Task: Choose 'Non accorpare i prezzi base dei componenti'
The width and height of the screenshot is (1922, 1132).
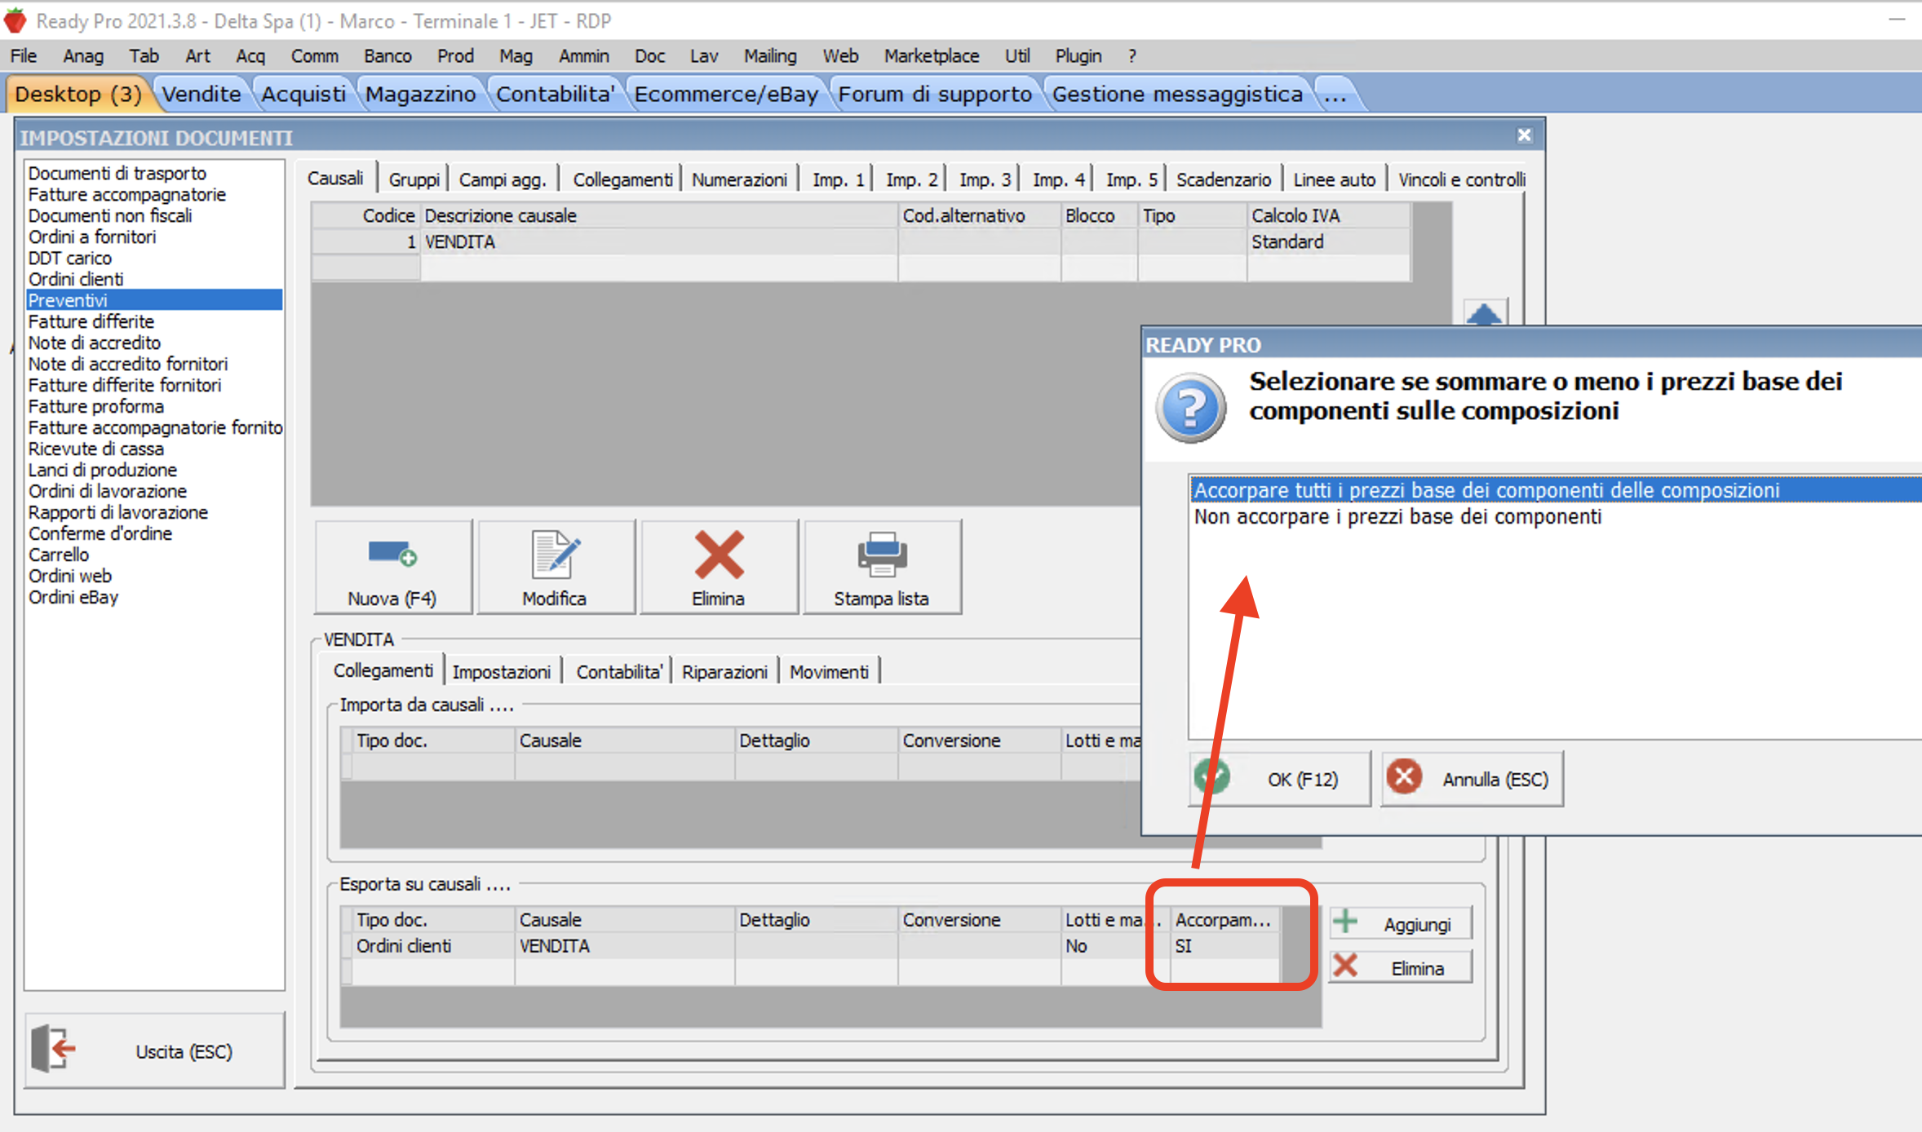Action: pyautogui.click(x=1556, y=516)
